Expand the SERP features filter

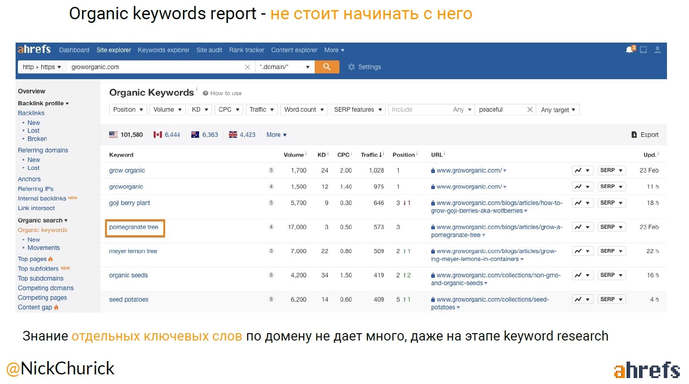(x=358, y=110)
